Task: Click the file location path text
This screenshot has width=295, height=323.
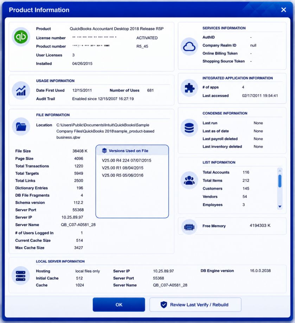Action: (x=105, y=131)
